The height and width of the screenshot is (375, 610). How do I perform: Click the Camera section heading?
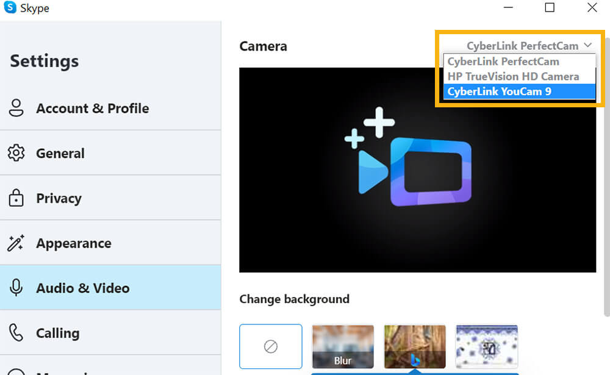pos(264,46)
